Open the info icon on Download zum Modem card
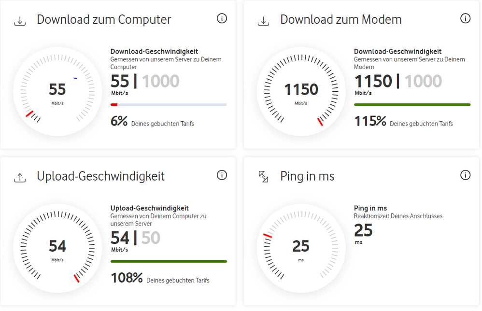Viewport: 482px width, 311px height. click(466, 18)
